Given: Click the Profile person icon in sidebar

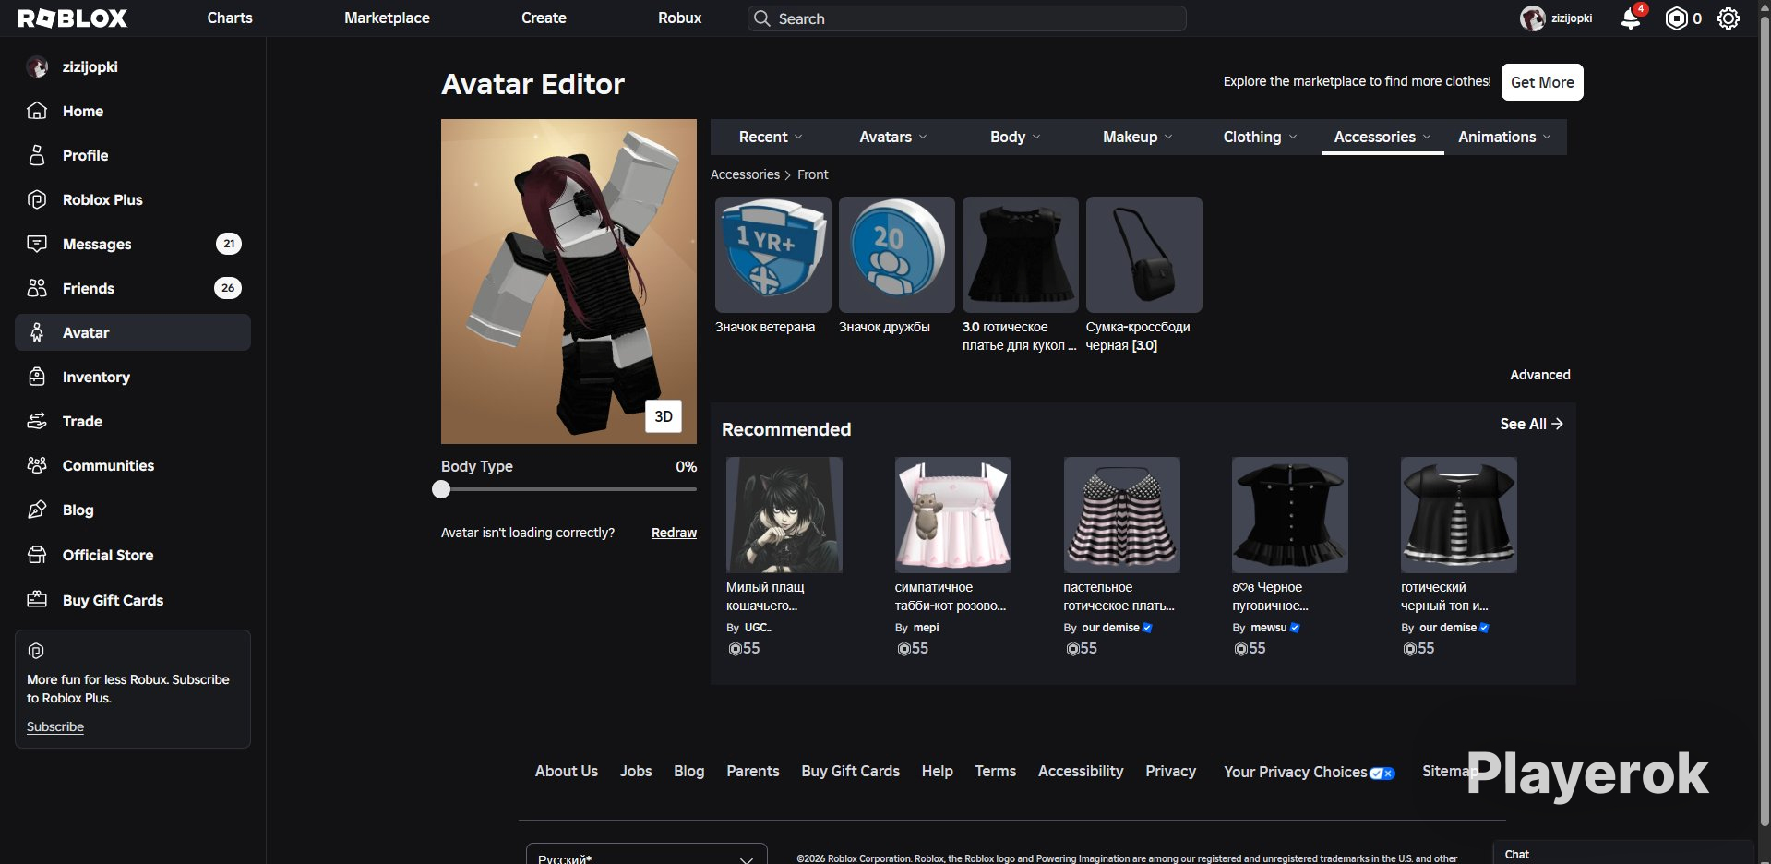Looking at the screenshot, I should (x=37, y=155).
